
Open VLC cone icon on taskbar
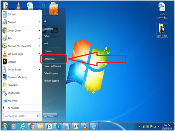coord(85,126)
